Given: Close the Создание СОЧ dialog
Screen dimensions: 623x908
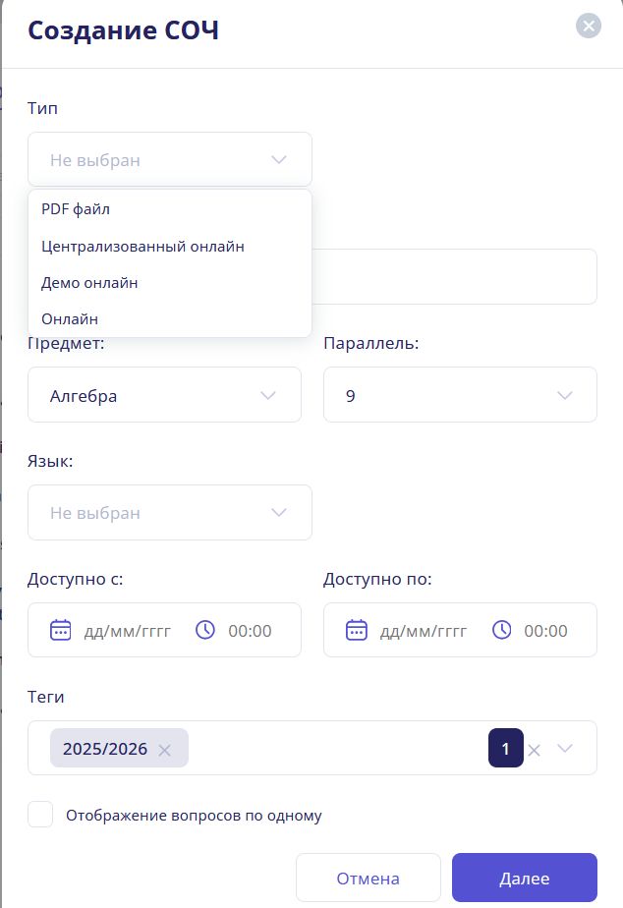Looking at the screenshot, I should click(588, 26).
